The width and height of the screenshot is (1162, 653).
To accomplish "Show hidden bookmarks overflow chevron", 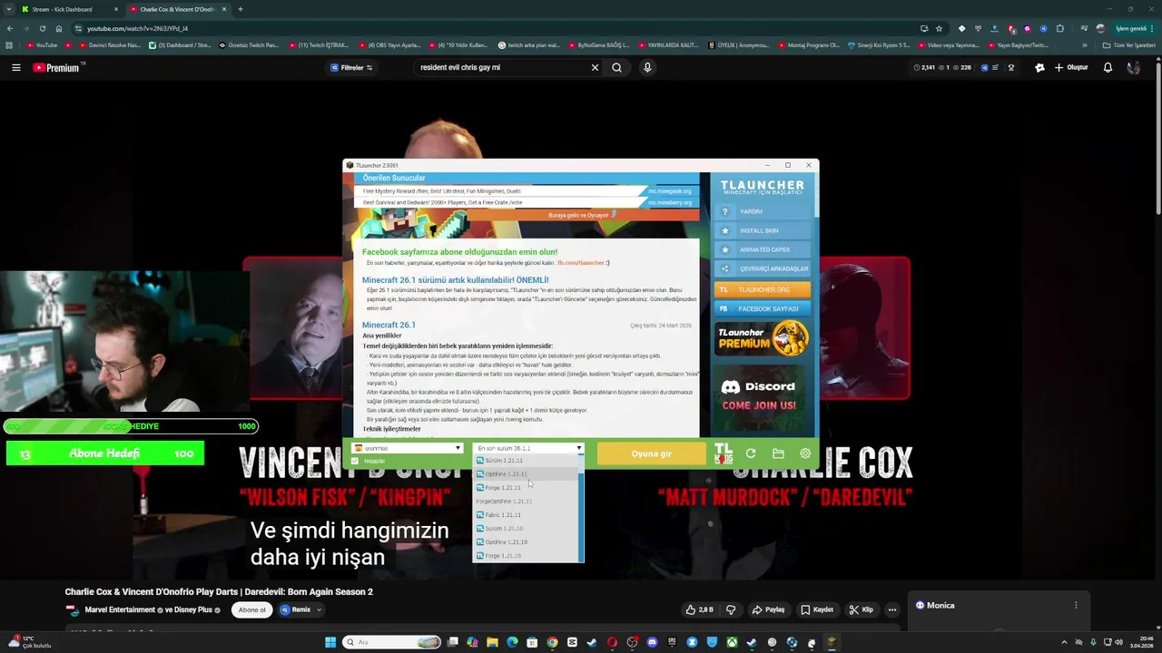I will [1084, 45].
